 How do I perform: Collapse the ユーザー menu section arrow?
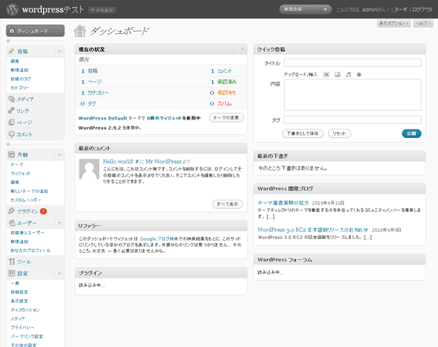tap(59, 223)
